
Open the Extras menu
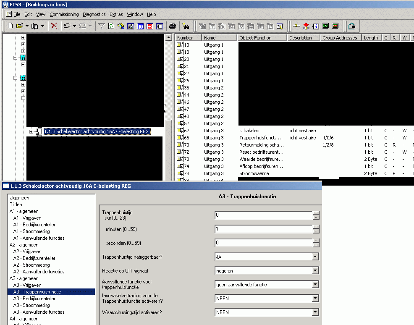pyautogui.click(x=116, y=14)
